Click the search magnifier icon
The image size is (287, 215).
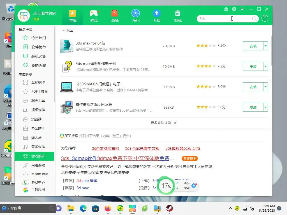coord(254,19)
